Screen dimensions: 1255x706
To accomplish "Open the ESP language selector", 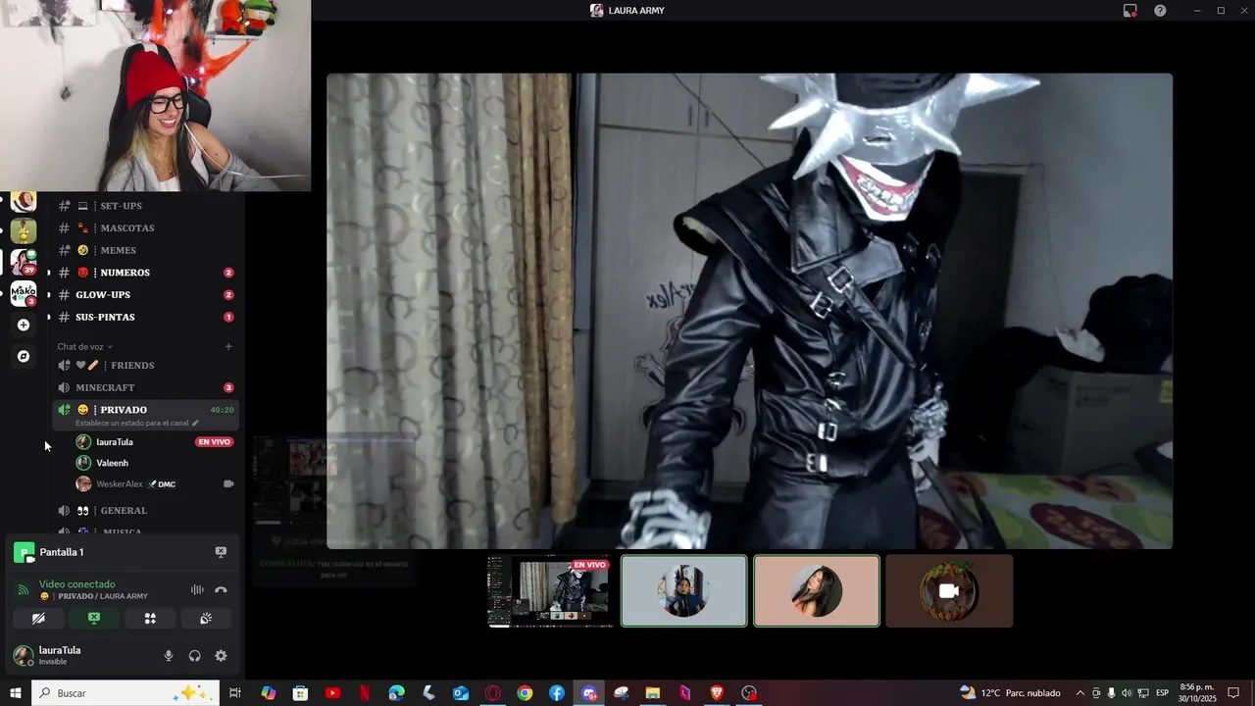I will tap(1162, 693).
